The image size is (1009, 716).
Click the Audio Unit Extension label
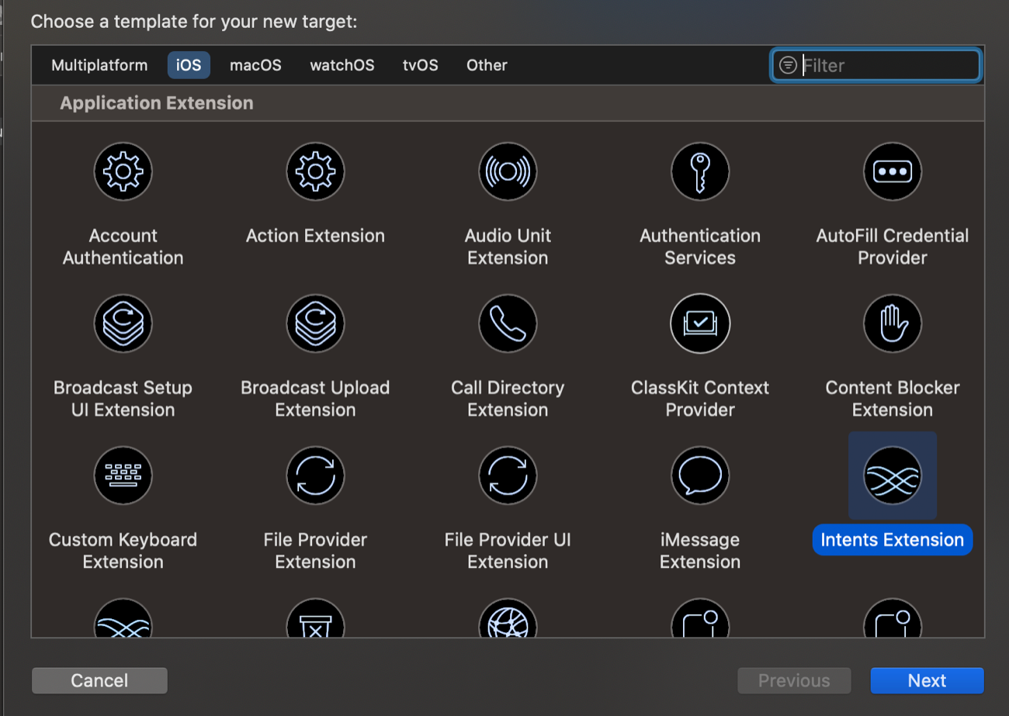click(508, 247)
